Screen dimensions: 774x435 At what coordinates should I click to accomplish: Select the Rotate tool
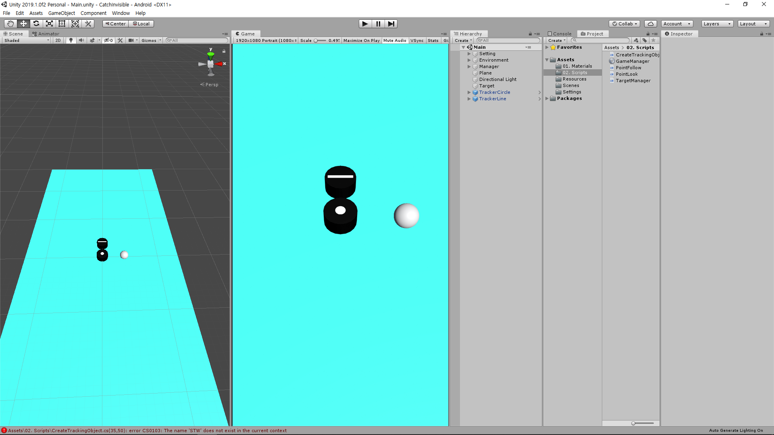(36, 24)
